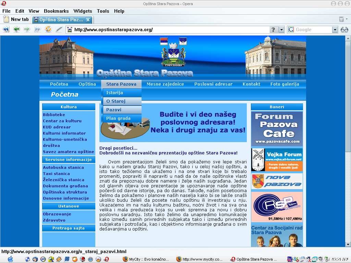
Task: Click the New tab button
Action: click(x=16, y=20)
